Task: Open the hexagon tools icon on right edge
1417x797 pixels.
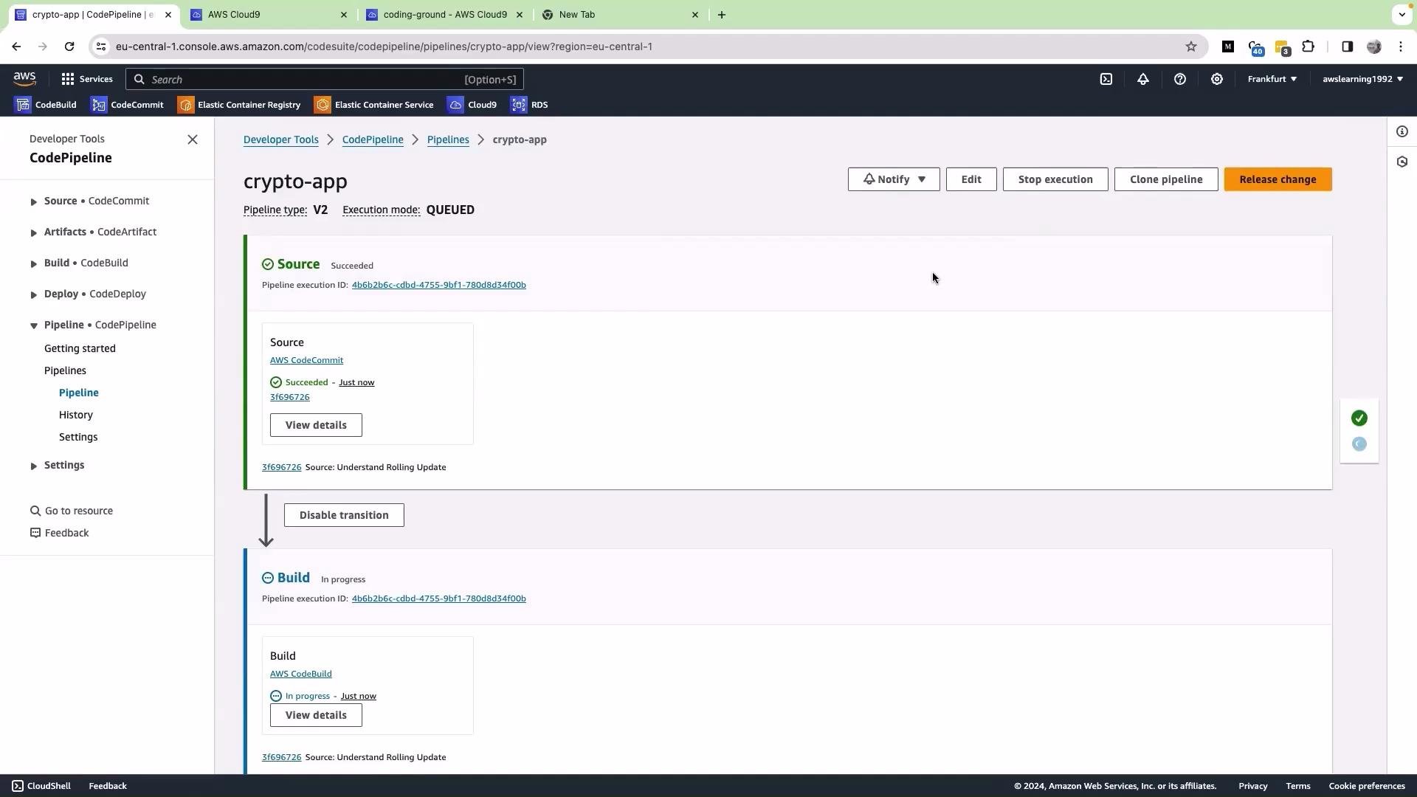Action: click(1402, 162)
